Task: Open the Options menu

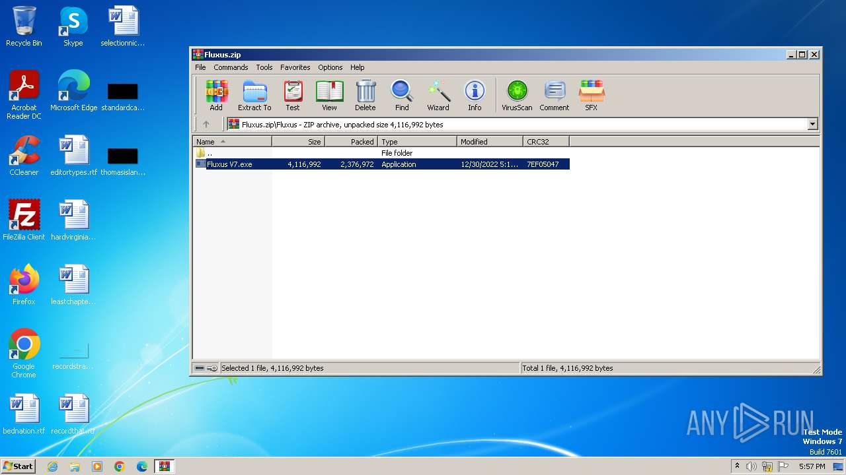Action: (330, 67)
